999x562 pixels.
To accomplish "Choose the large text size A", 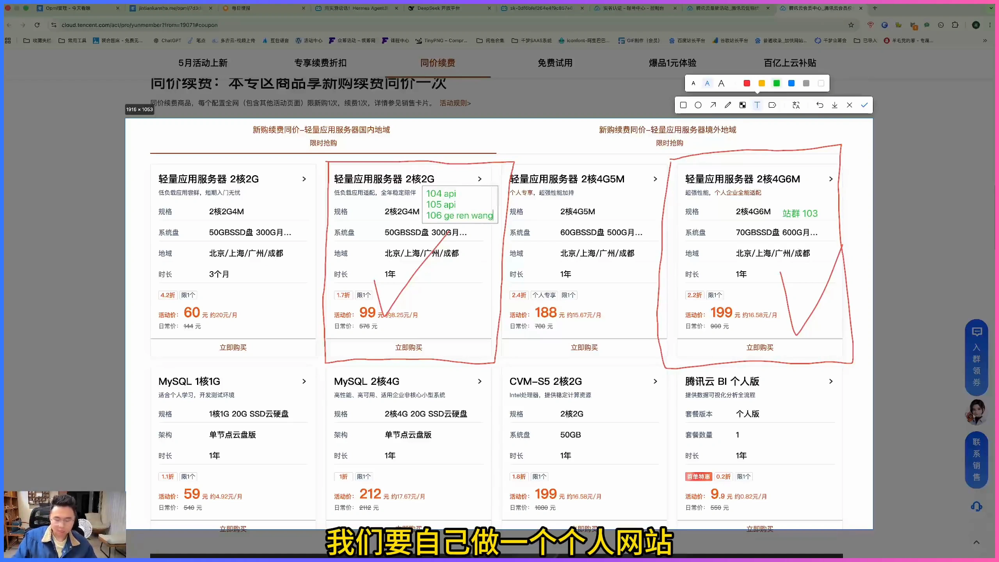I will click(721, 83).
